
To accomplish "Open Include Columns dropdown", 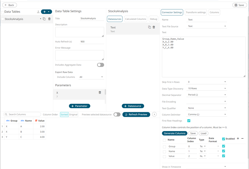I will pyautogui.click(x=91, y=77).
